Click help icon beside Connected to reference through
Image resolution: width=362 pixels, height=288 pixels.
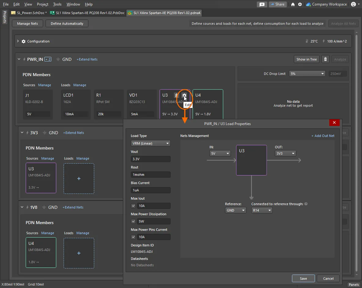tap(306, 204)
